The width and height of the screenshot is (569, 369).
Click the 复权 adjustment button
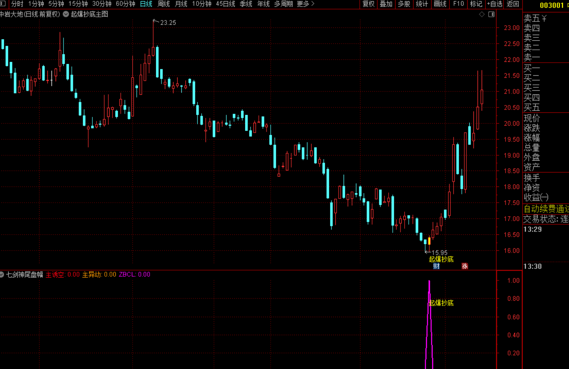point(368,4)
